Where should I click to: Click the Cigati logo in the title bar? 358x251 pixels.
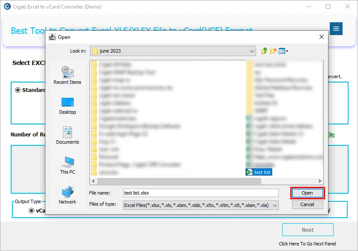coord(6,6)
